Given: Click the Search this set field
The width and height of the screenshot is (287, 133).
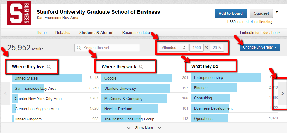Looking at the screenshot, I should (x=107, y=48).
